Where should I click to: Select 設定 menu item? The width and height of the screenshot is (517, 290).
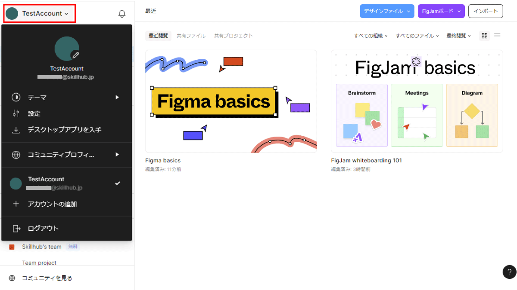click(67, 114)
